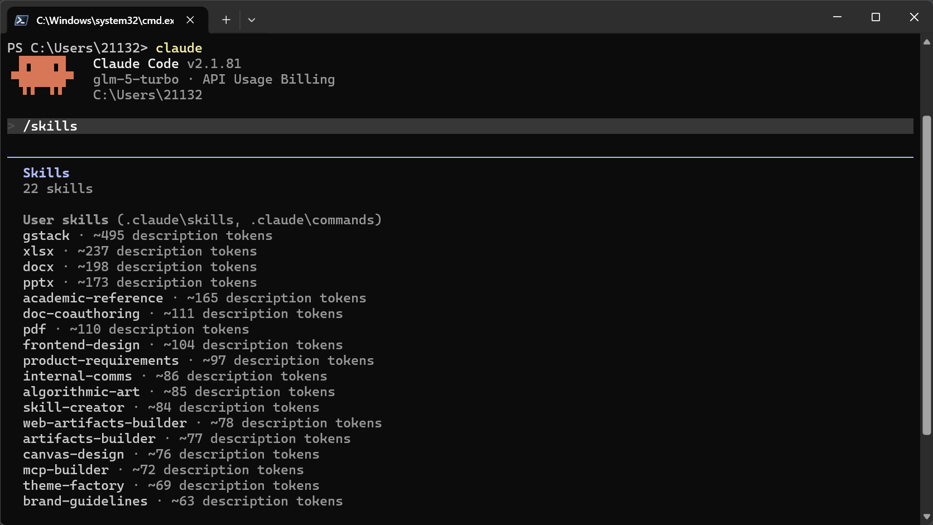Expand the new-tab profile dropdown chevron
This screenshot has height=525, width=933.
[x=252, y=20]
